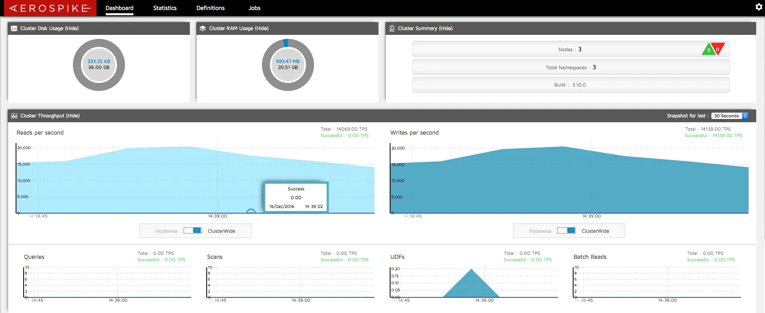Click Writes Successful 14139.00 TPS text
765x313 pixels.
click(714, 135)
